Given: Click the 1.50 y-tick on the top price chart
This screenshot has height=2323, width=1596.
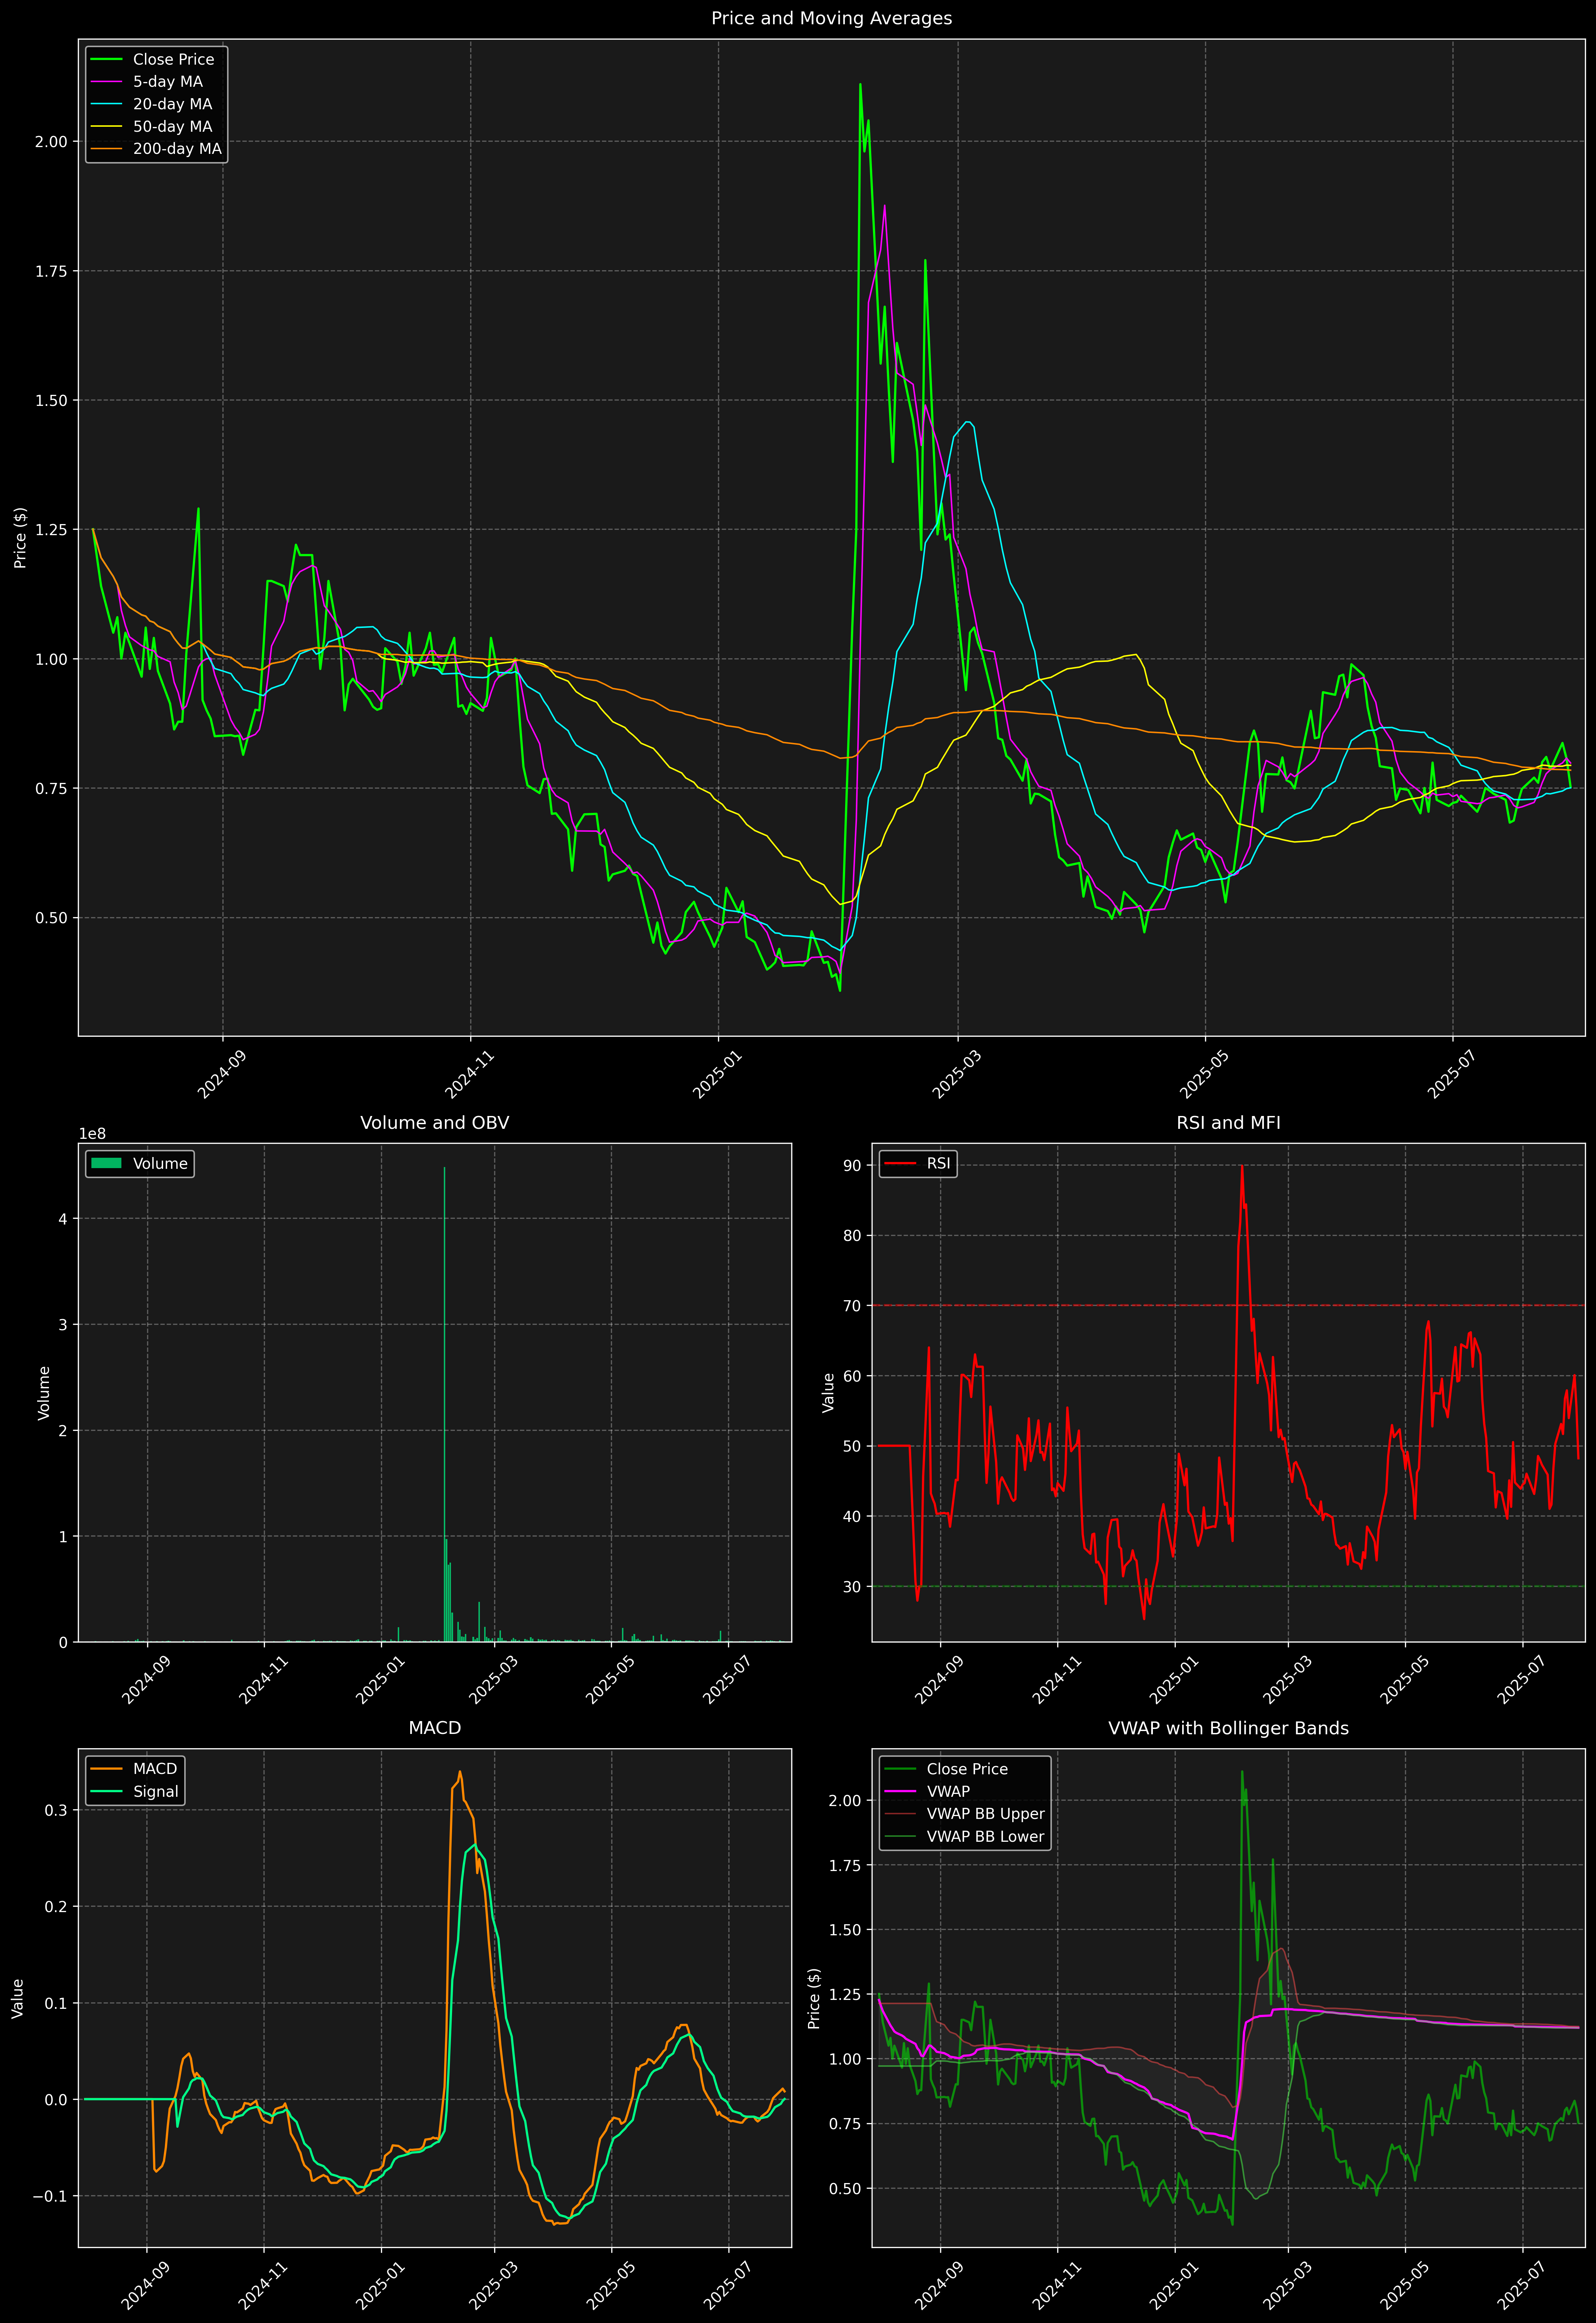Looking at the screenshot, I should 51,401.
